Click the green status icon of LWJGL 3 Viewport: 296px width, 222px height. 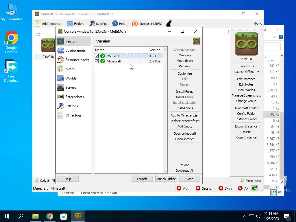[x=103, y=56]
